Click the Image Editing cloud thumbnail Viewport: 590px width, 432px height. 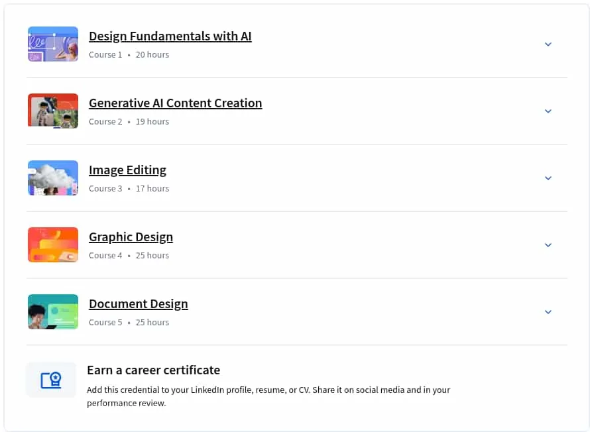pyautogui.click(x=53, y=178)
